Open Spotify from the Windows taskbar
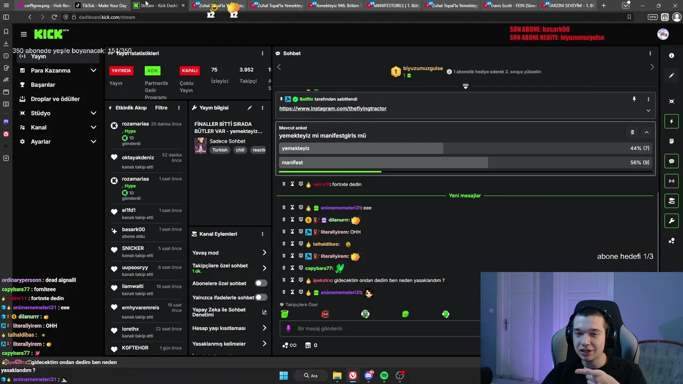The width and height of the screenshot is (683, 384). [384, 375]
